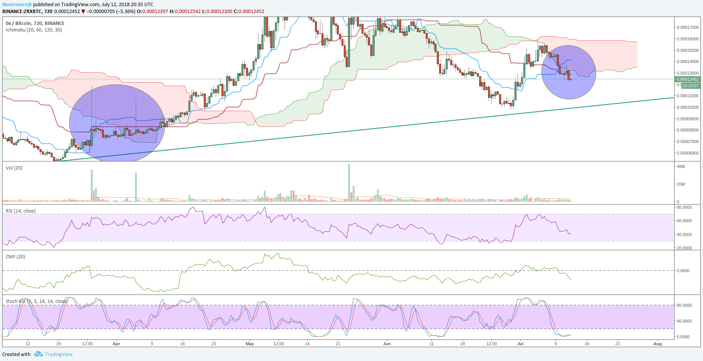Image resolution: width=703 pixels, height=361 pixels.
Task: Click the Jul date label on time axis
Action: 520,344
